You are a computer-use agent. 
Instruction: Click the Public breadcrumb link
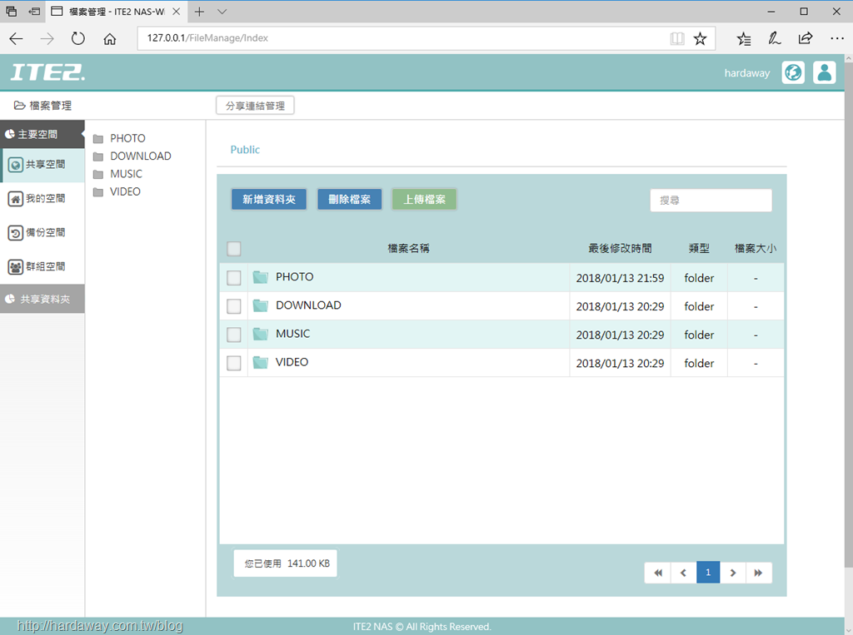tap(245, 150)
